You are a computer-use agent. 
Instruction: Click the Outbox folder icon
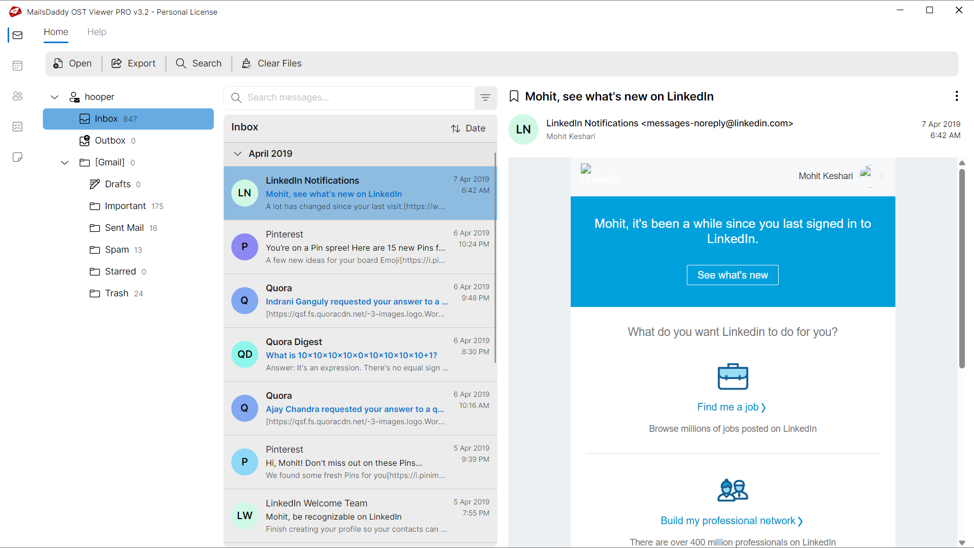tap(85, 141)
